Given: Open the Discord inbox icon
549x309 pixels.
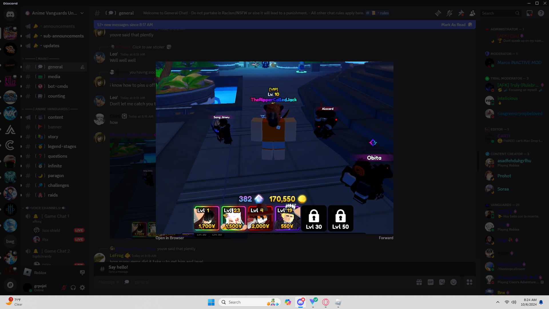Looking at the screenshot, I should [x=530, y=13].
